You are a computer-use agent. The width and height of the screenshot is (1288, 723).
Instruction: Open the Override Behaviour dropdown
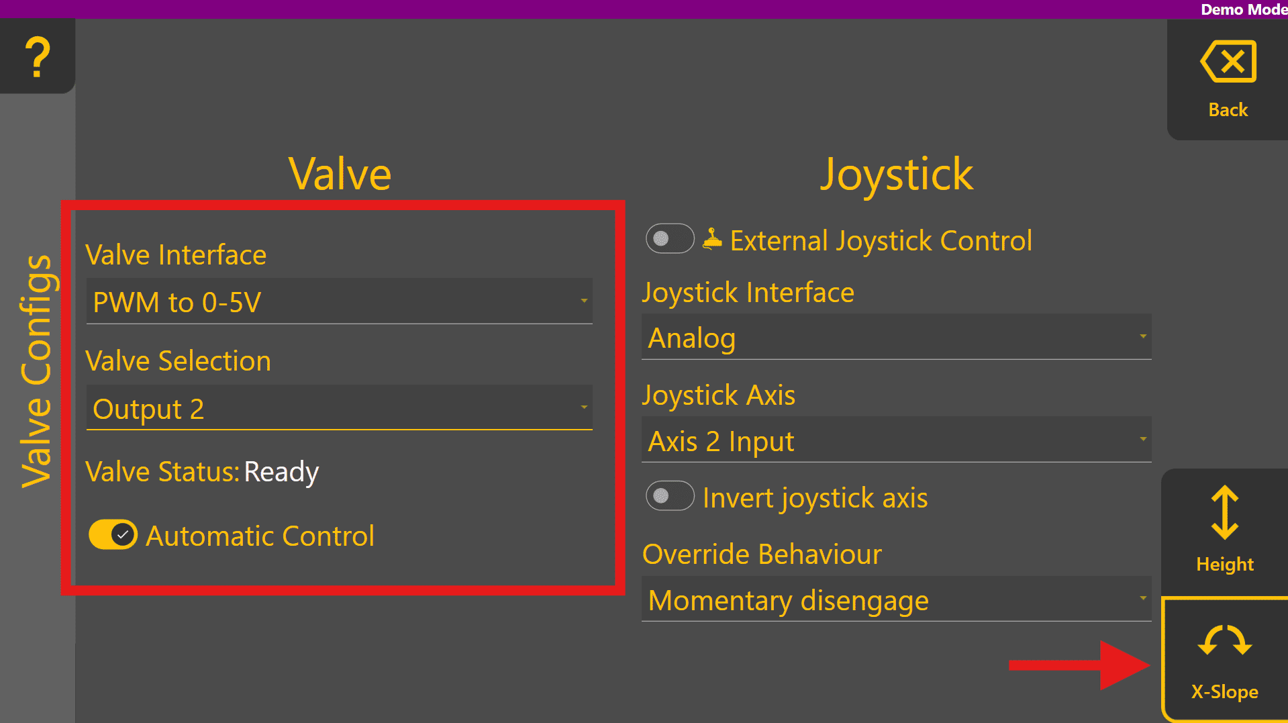pos(896,599)
